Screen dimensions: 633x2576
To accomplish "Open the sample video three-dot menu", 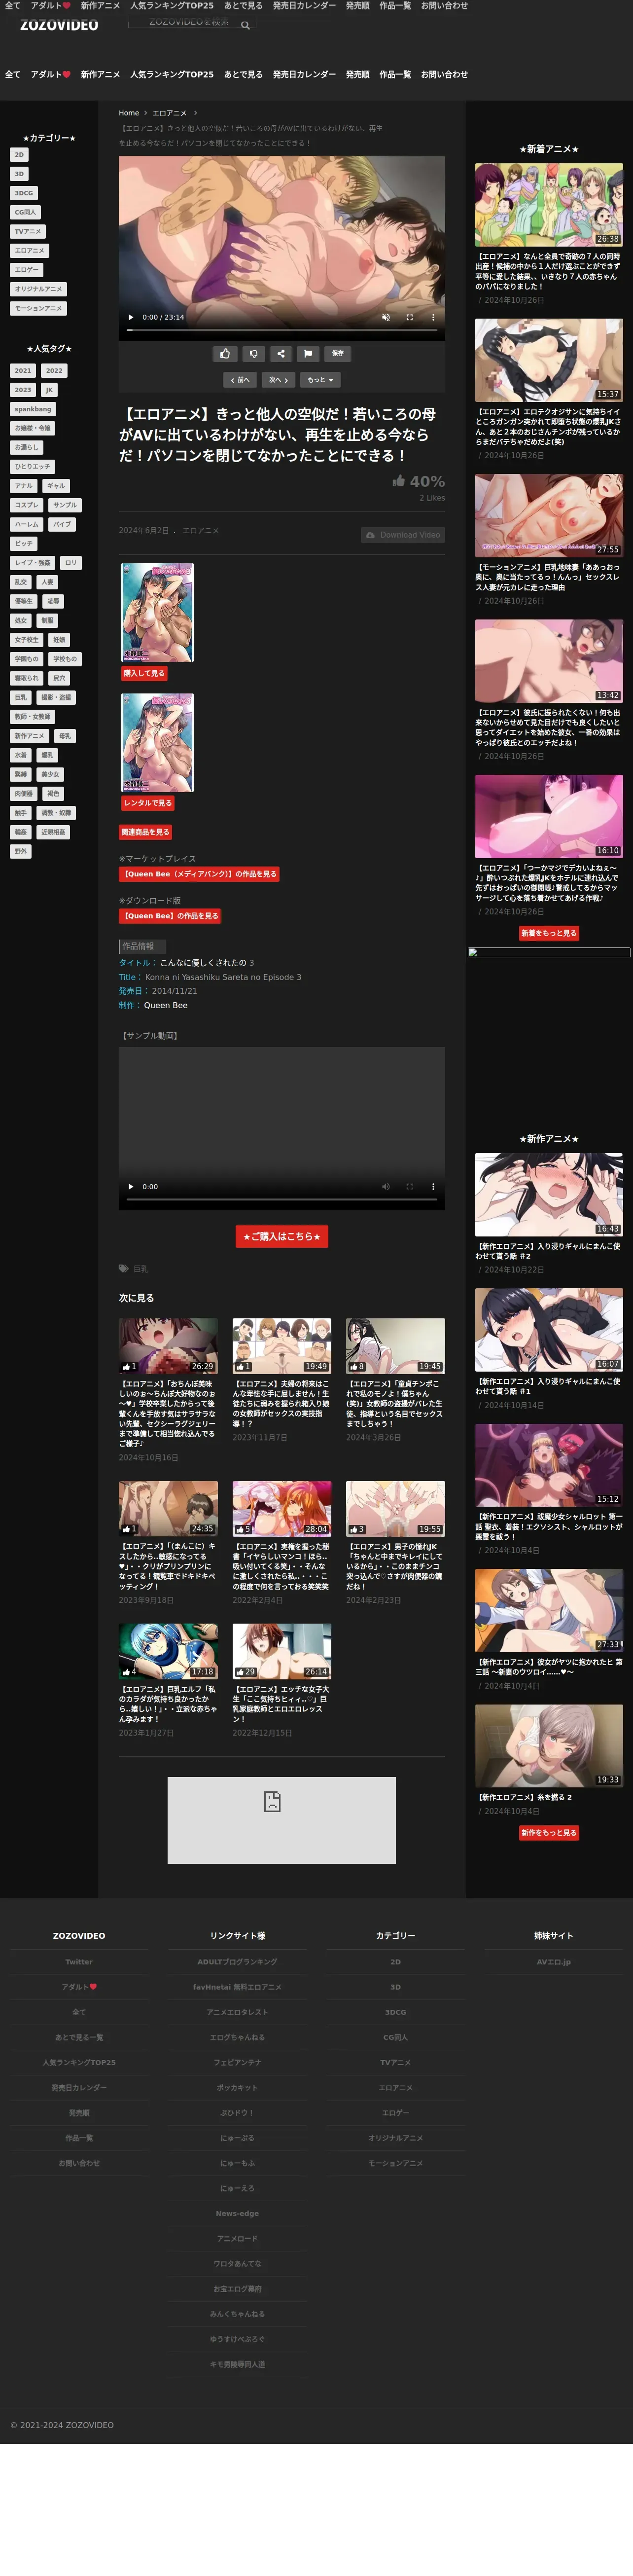I will 433,1187.
